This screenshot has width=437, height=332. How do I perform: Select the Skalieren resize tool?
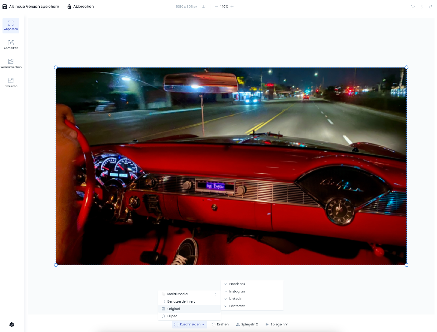pos(11,82)
